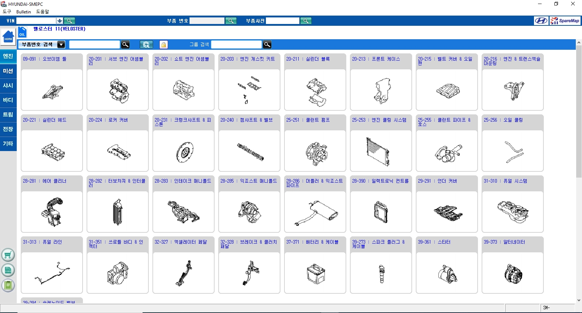Click the VIN search magnifier button
This screenshot has height=313, width=582.
69,21
